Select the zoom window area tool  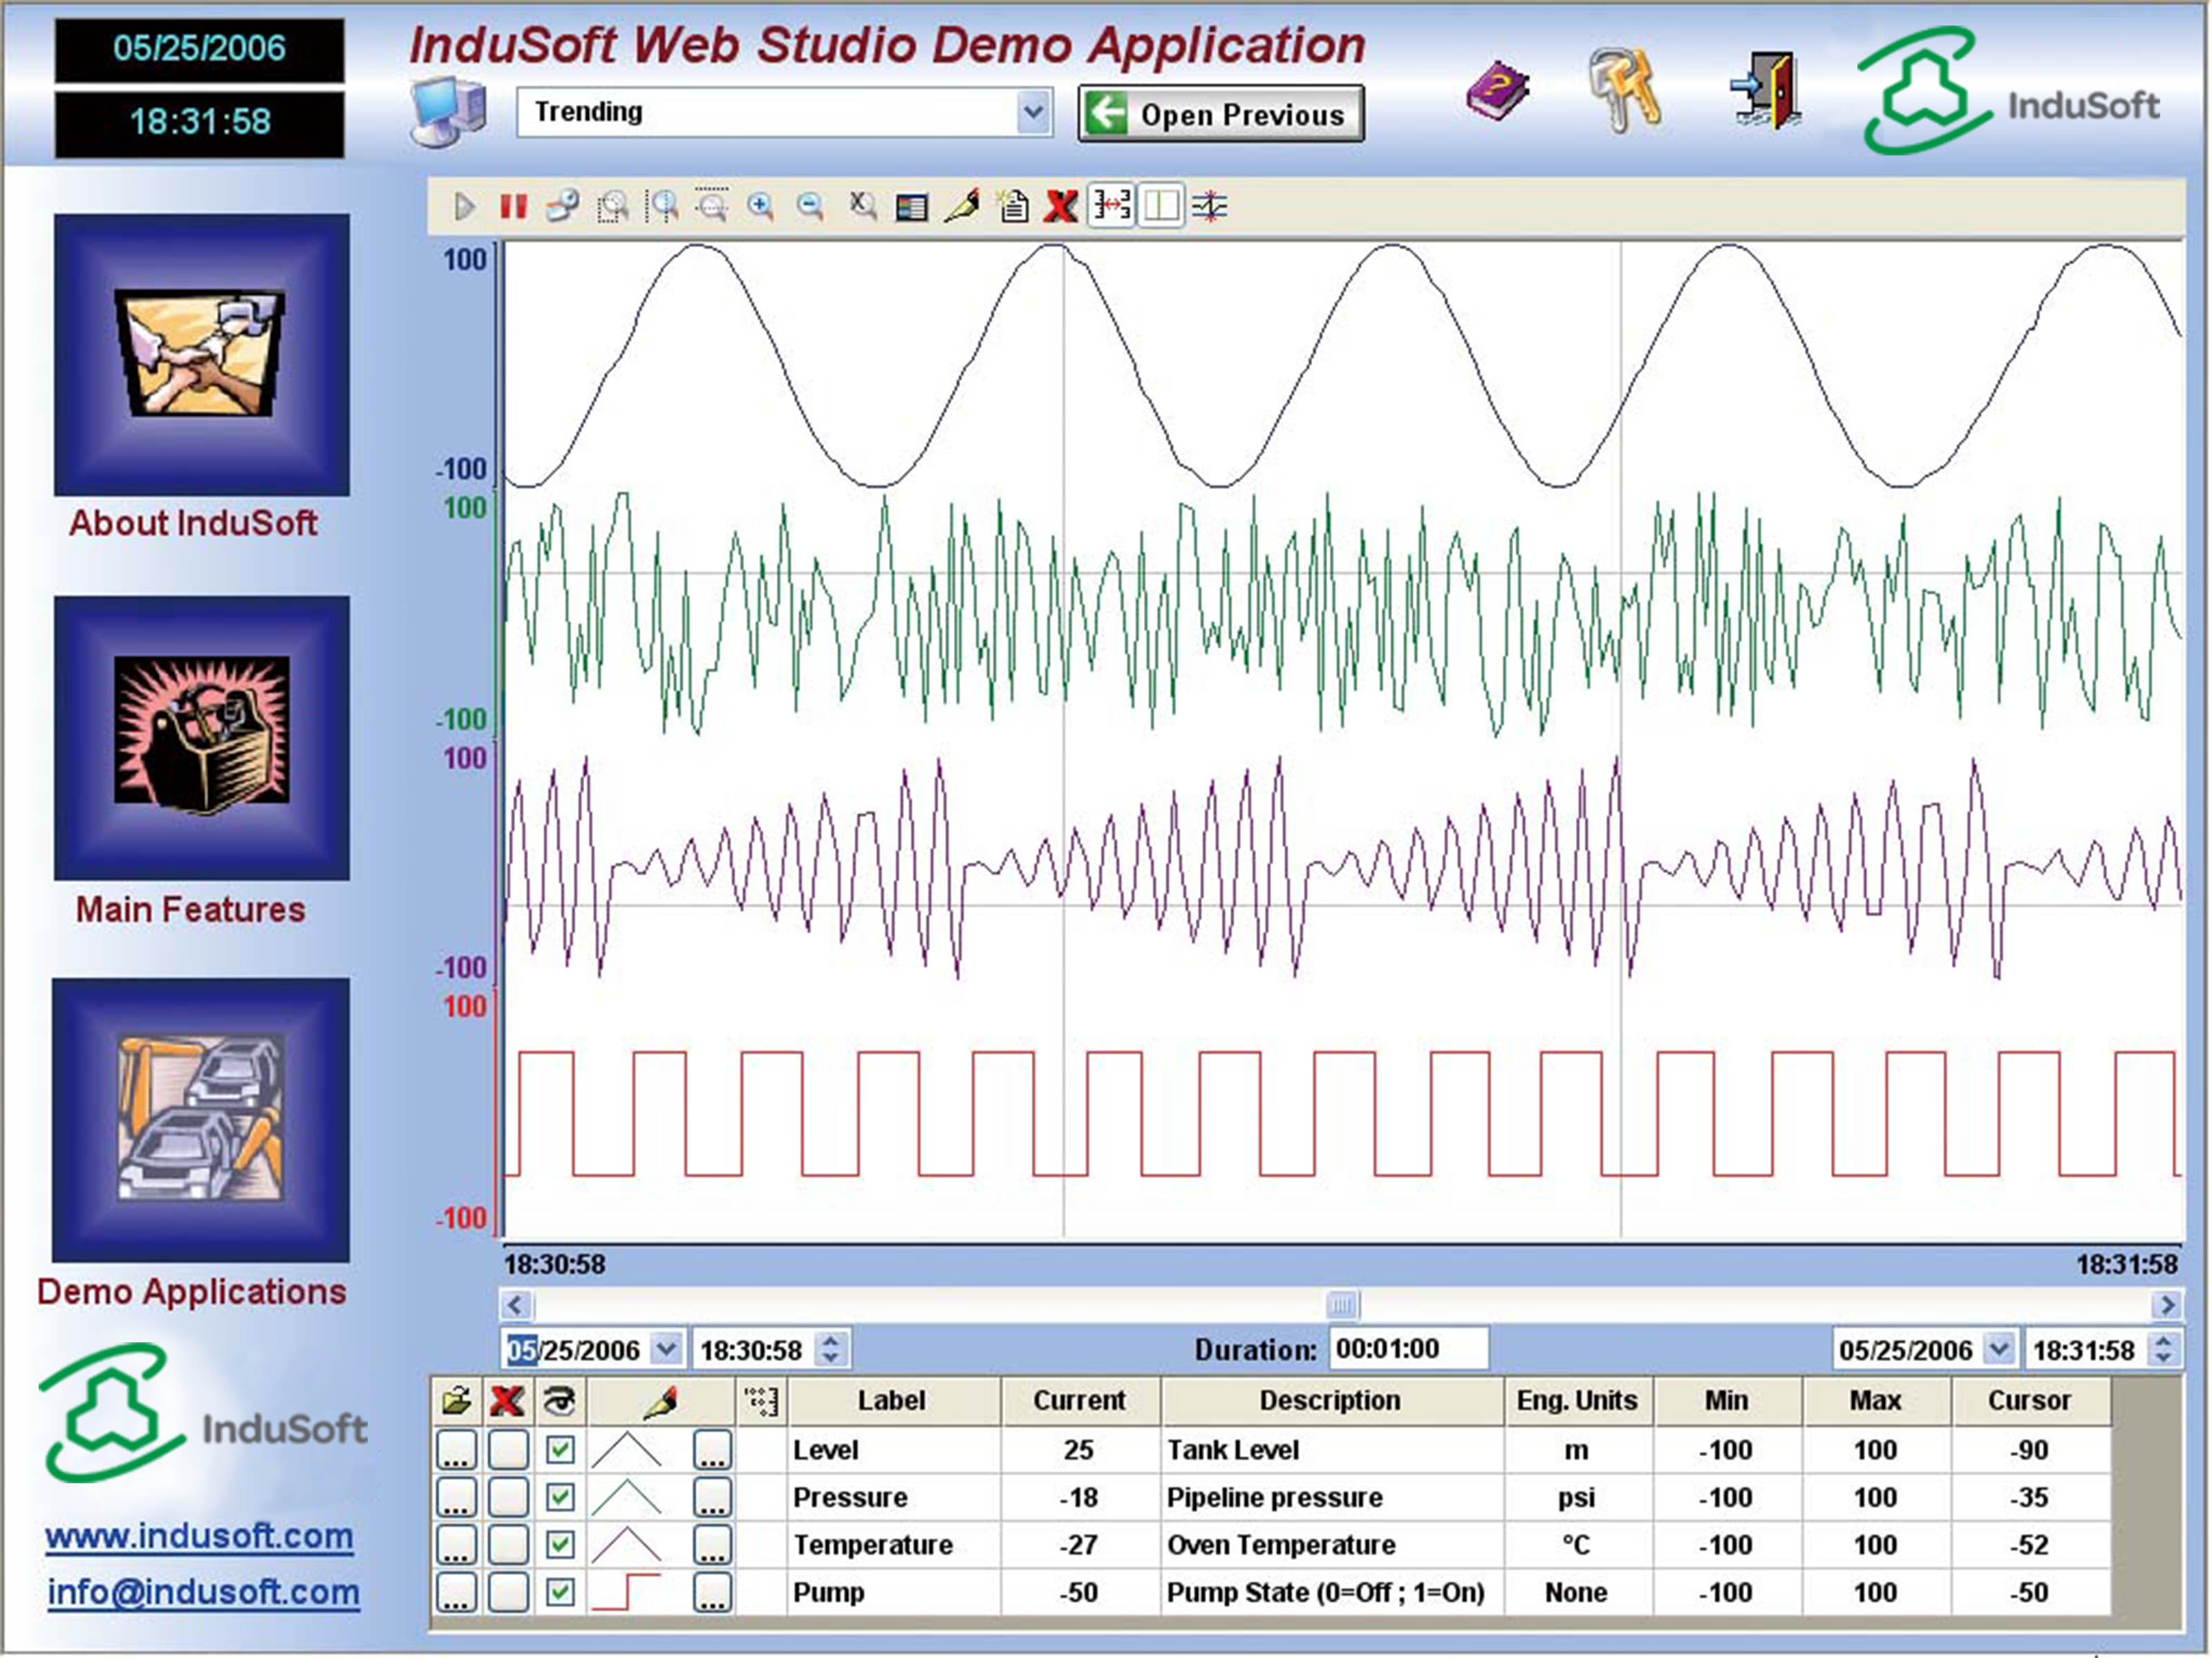click(612, 207)
